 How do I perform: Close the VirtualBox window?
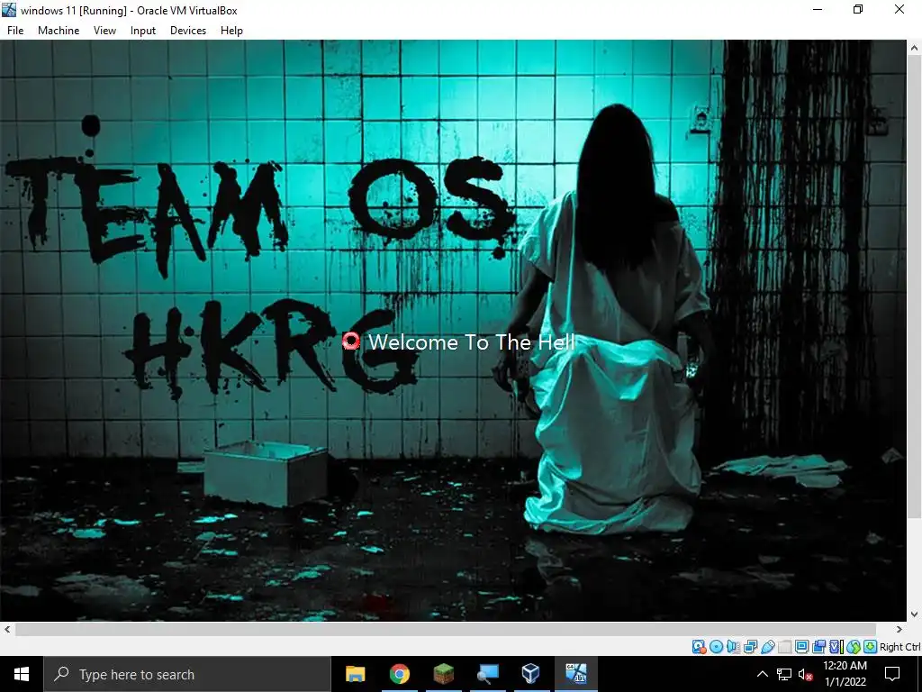tap(899, 10)
